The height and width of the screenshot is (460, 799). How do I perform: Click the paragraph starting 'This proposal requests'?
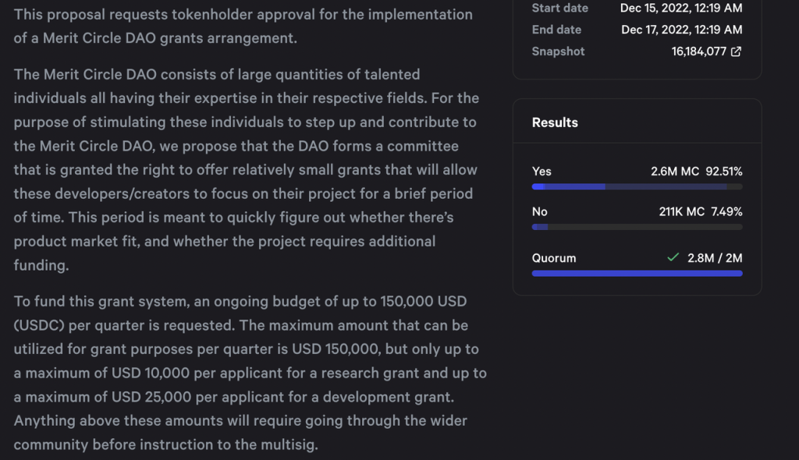point(243,26)
